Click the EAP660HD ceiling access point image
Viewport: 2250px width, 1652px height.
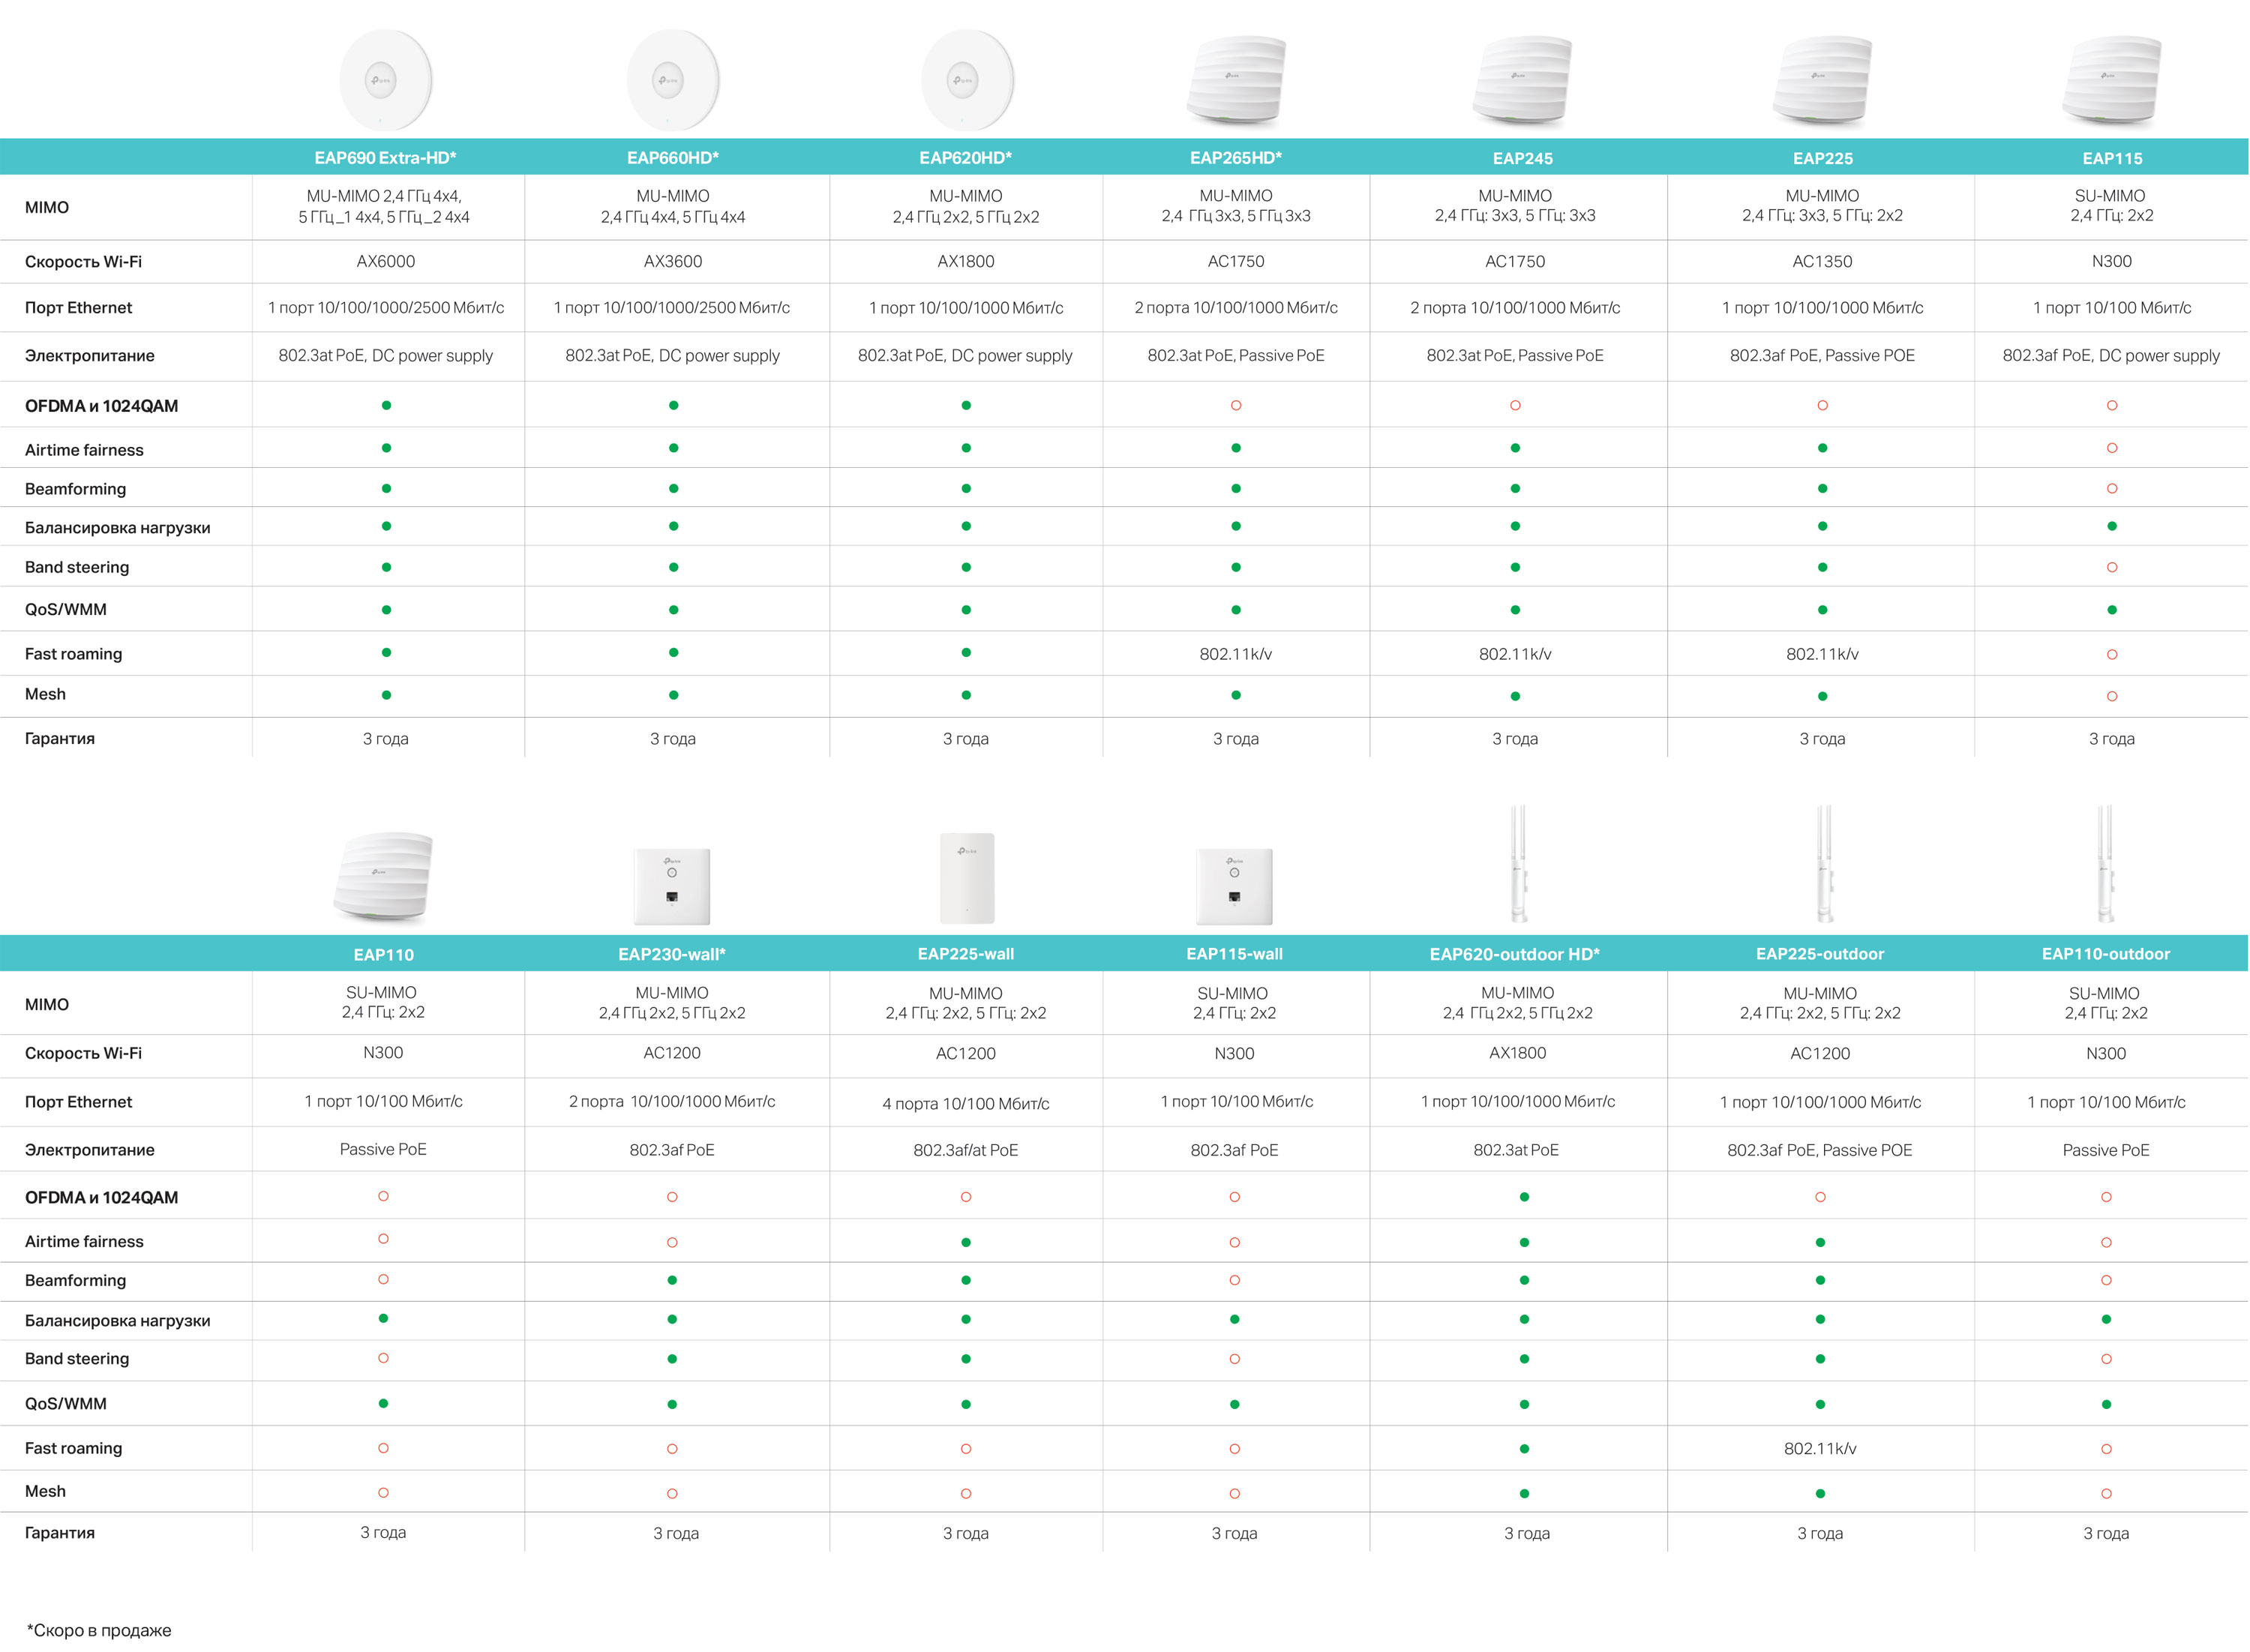pos(672,80)
